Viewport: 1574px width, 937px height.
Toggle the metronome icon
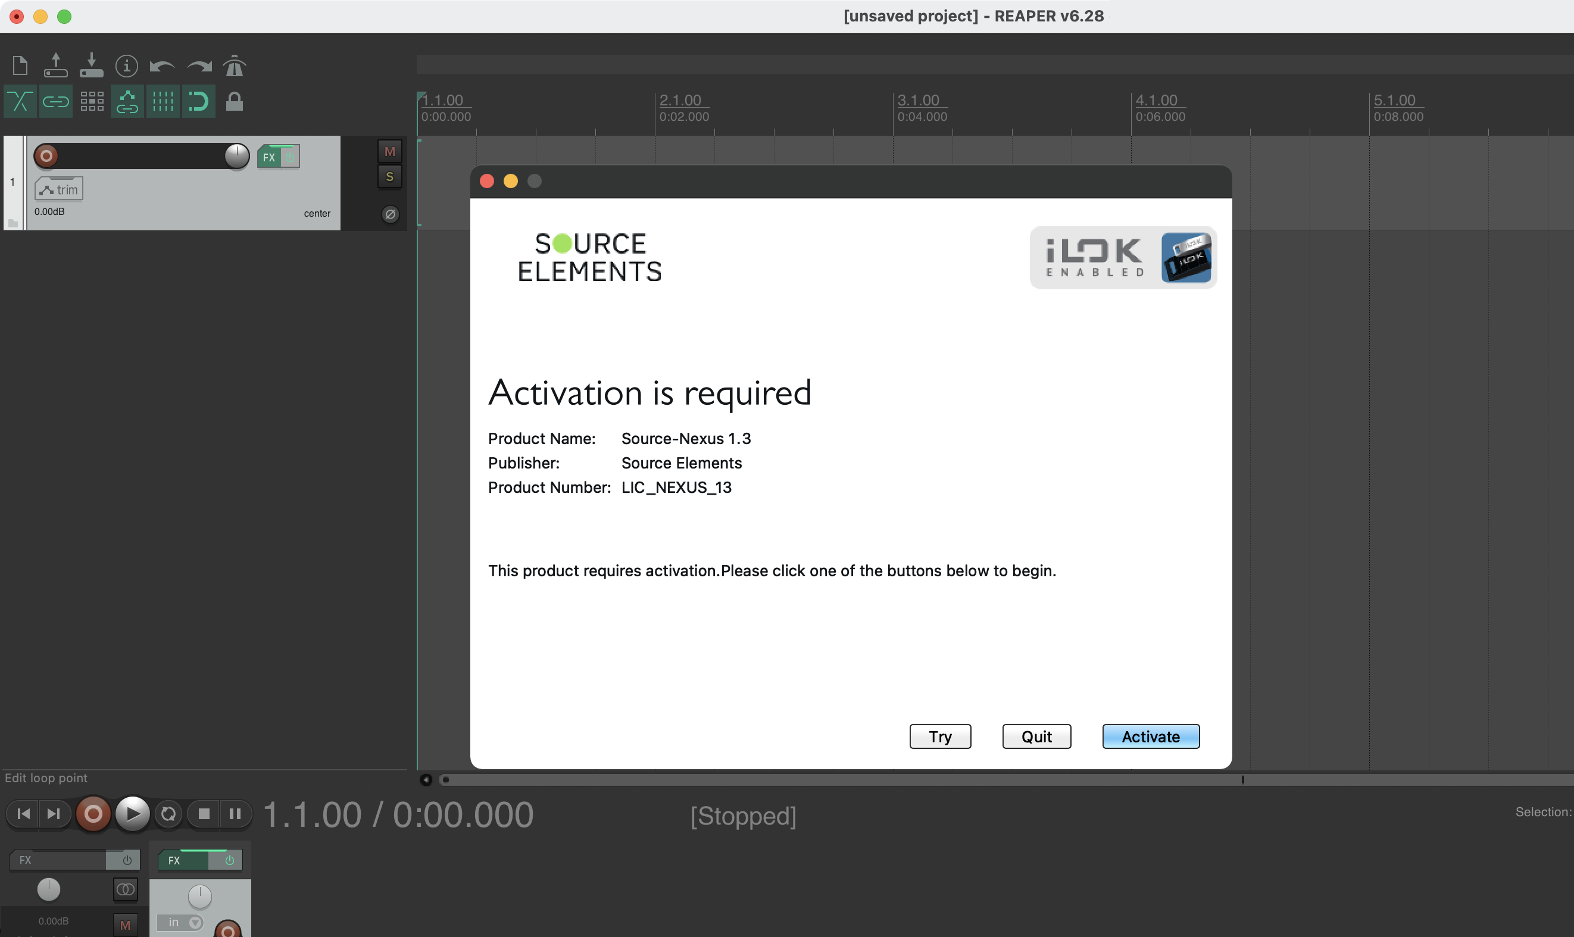coord(234,65)
